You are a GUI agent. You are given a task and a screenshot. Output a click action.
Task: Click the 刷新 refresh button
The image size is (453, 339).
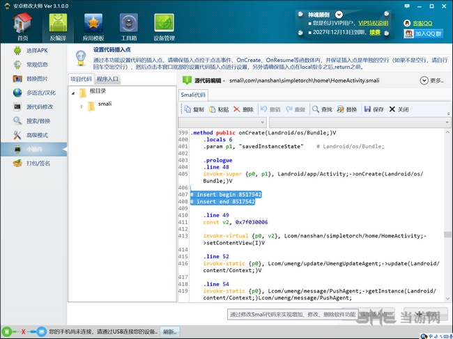click(169, 332)
